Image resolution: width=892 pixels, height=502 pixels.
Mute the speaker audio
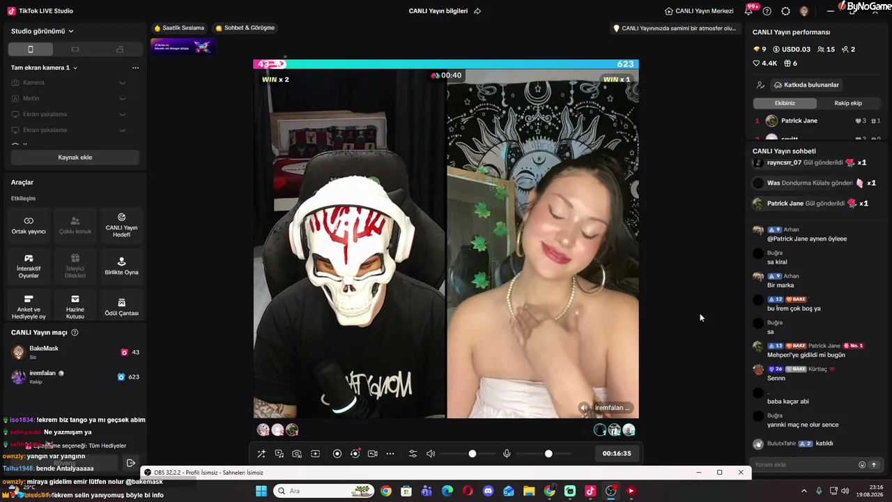click(x=431, y=454)
